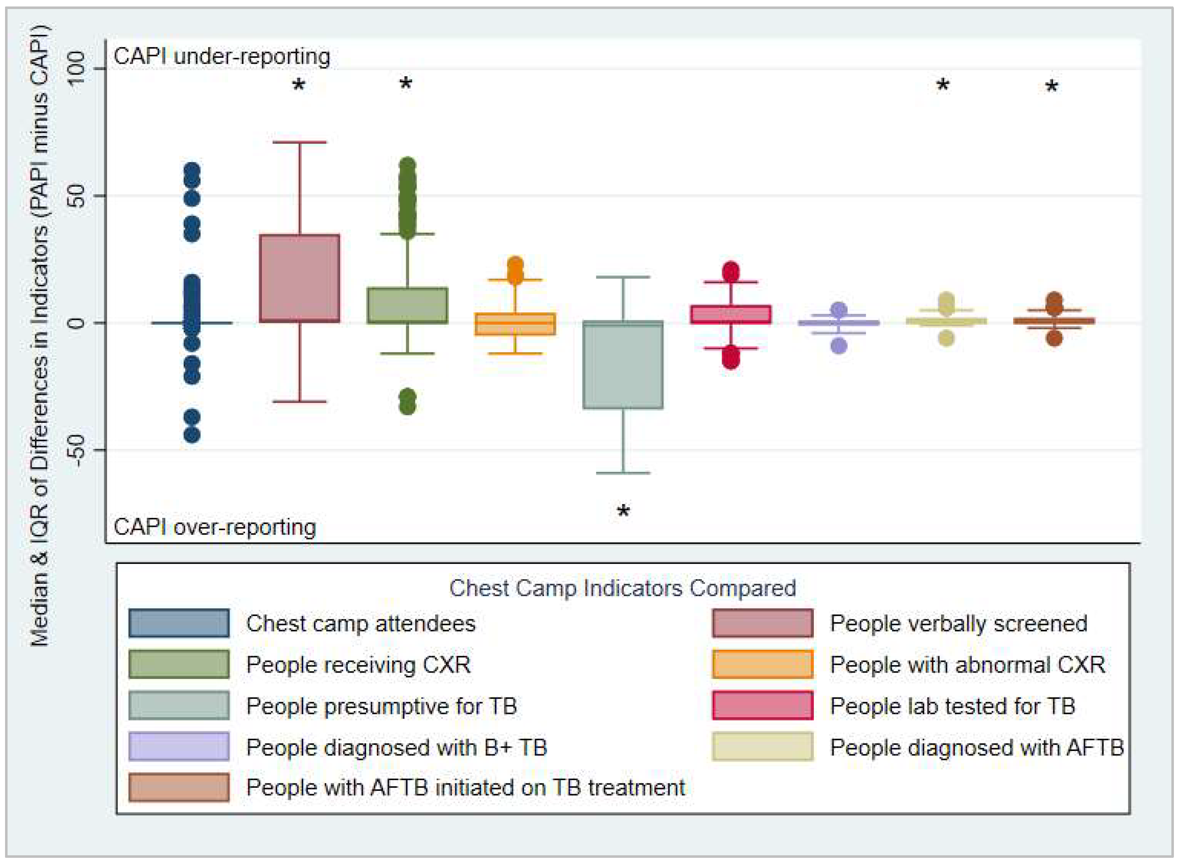Viewport: 1180px width, 865px height.
Task: Click the AFTB initiated on TB treatment legend swatch
Action: tap(178, 787)
